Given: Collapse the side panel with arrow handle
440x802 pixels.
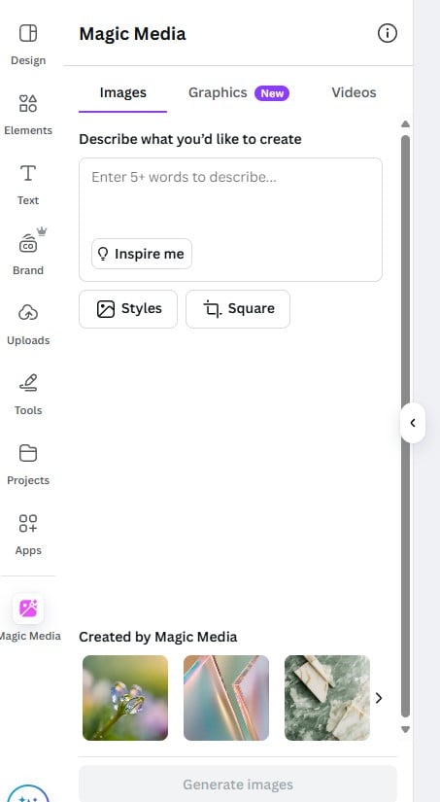Looking at the screenshot, I should (x=413, y=423).
